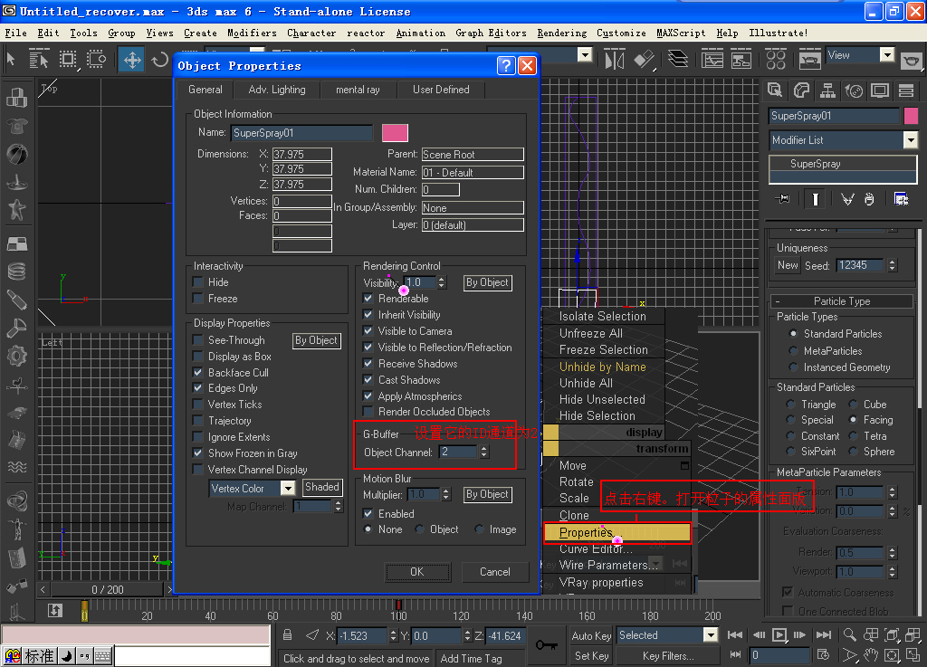This screenshot has height=667, width=927.
Task: Choose Isolate Selection in quad menu
Action: [603, 316]
